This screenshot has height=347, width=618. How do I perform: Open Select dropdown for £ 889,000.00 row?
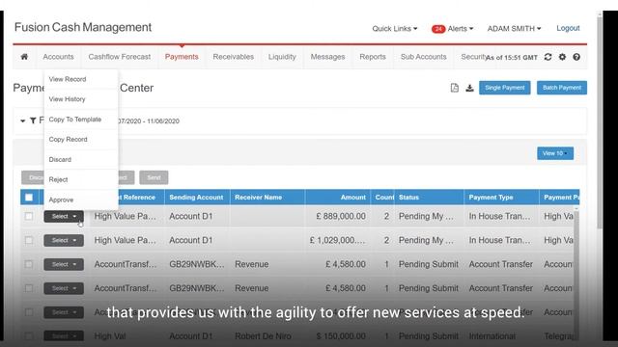coord(64,216)
